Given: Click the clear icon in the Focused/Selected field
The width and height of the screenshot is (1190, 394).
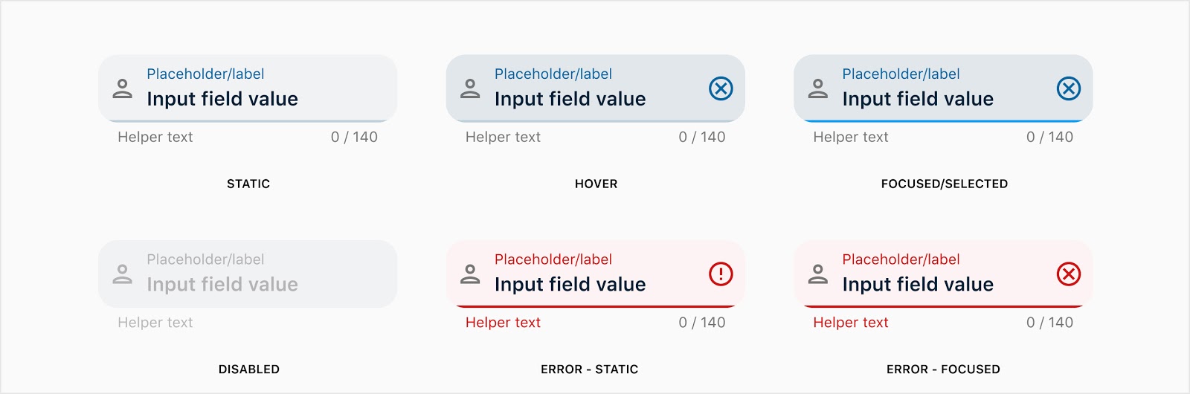Looking at the screenshot, I should [x=1069, y=88].
